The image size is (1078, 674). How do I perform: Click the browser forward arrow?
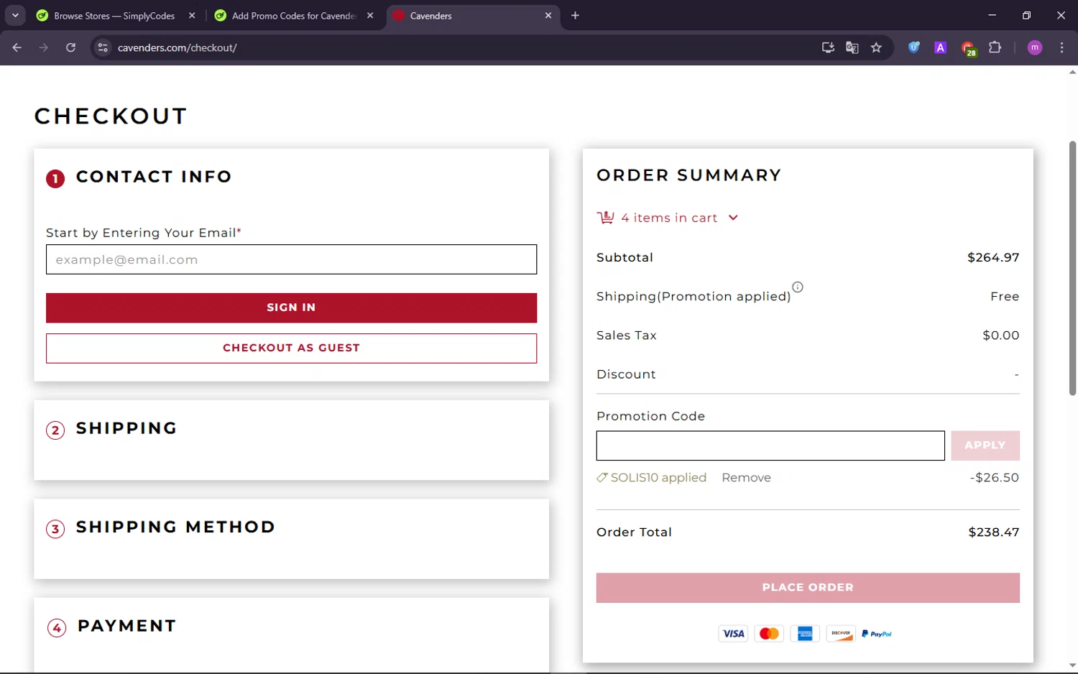point(44,47)
